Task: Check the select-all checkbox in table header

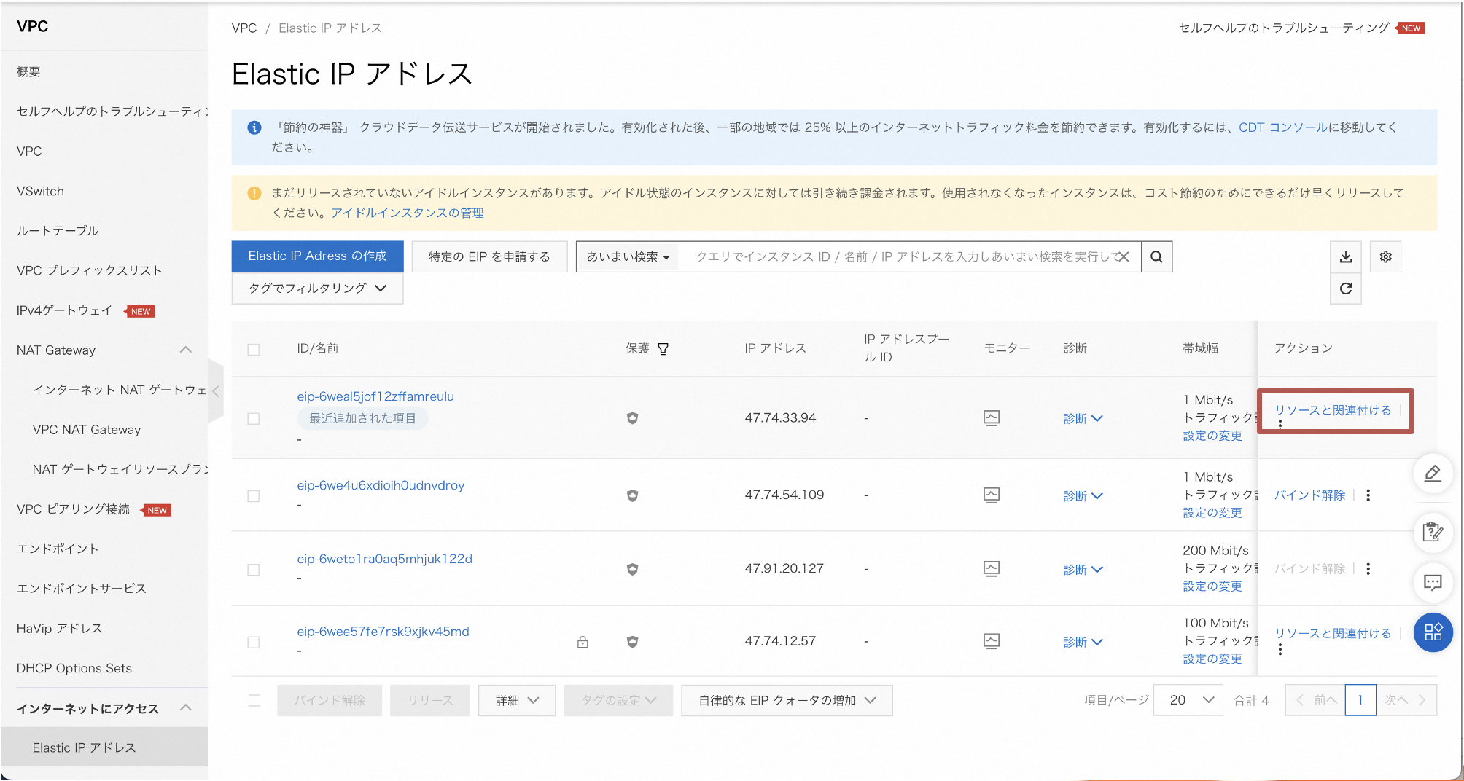Action: 254,349
